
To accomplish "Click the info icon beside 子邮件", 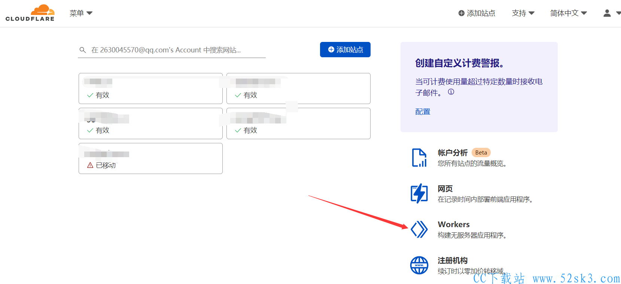I will [451, 92].
